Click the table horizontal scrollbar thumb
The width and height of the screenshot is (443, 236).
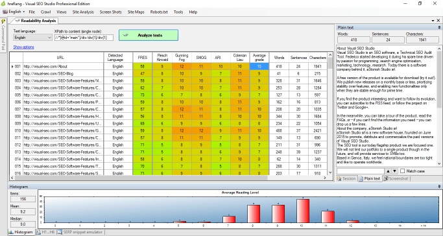coord(141,178)
